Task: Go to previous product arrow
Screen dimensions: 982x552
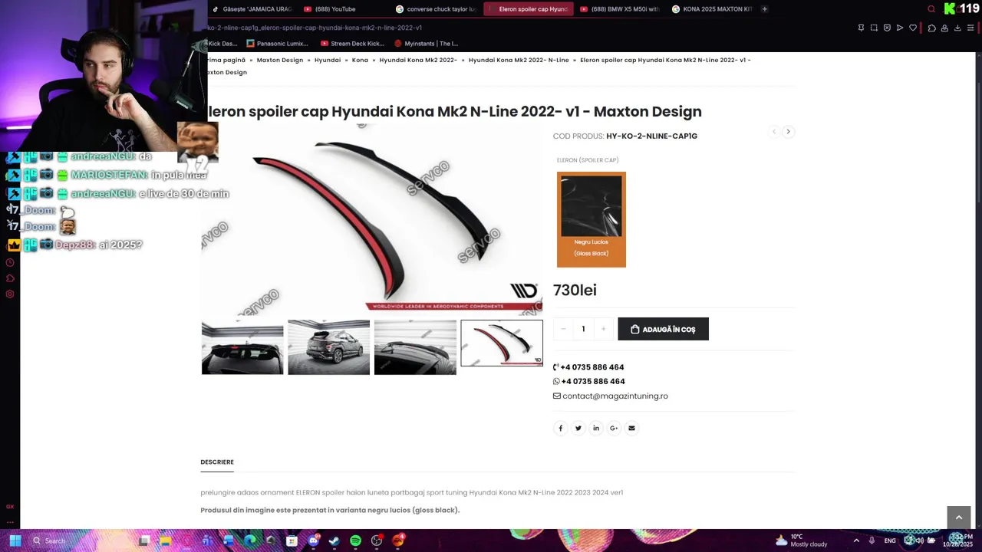Action: click(774, 132)
